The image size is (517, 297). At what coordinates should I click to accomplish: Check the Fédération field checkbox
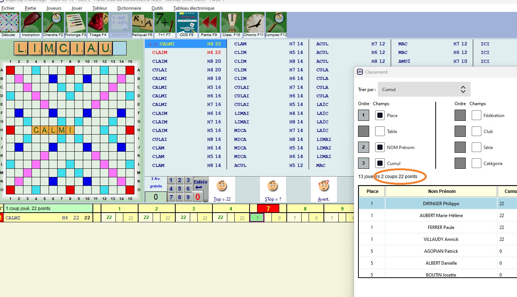[477, 116]
